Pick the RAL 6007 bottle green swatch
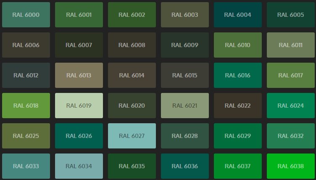The width and height of the screenshot is (316, 180). pyautogui.click(x=79, y=45)
